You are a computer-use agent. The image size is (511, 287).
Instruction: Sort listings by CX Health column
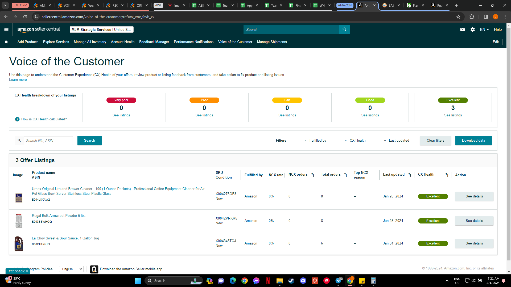[447, 175]
